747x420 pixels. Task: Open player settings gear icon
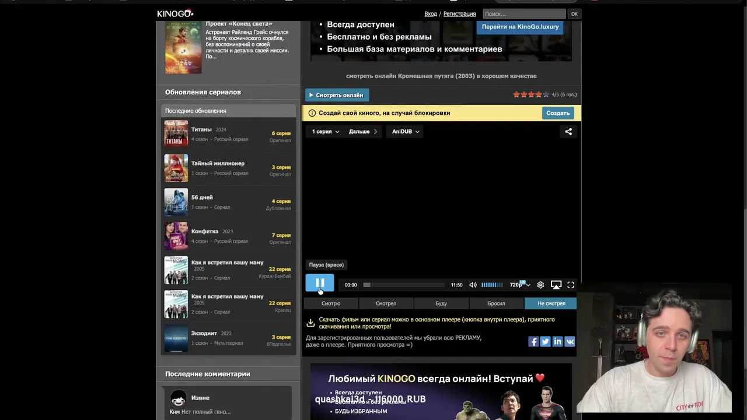pos(540,285)
